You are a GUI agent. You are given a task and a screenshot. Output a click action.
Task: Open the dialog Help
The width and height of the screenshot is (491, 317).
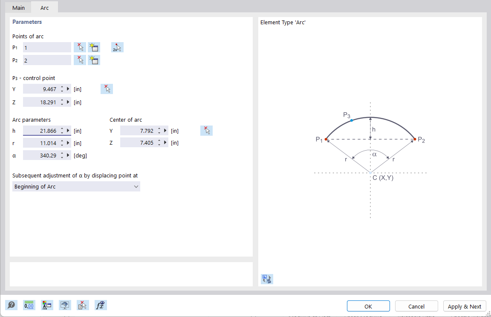pyautogui.click(x=12, y=305)
